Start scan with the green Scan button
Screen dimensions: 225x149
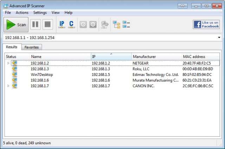tap(16, 25)
